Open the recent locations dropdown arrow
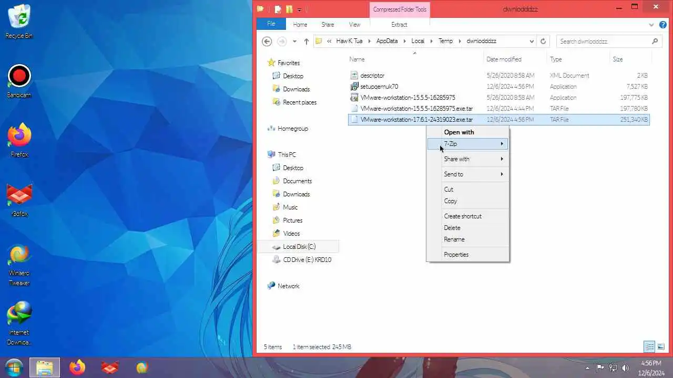673x378 pixels. tap(294, 41)
